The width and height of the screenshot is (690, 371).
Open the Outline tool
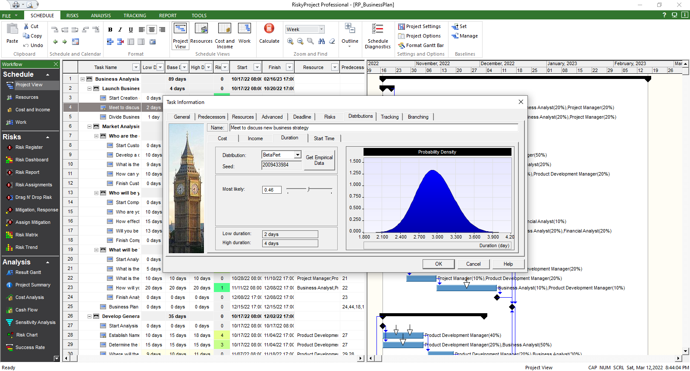click(350, 35)
